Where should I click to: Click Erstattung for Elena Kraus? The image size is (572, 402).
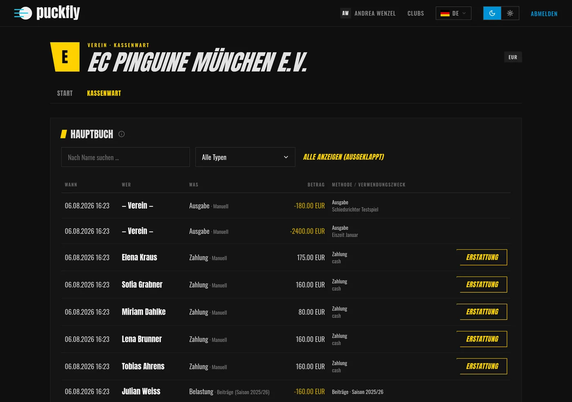pos(482,257)
